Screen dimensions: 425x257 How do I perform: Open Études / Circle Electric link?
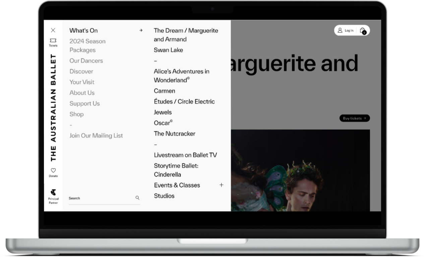(184, 101)
